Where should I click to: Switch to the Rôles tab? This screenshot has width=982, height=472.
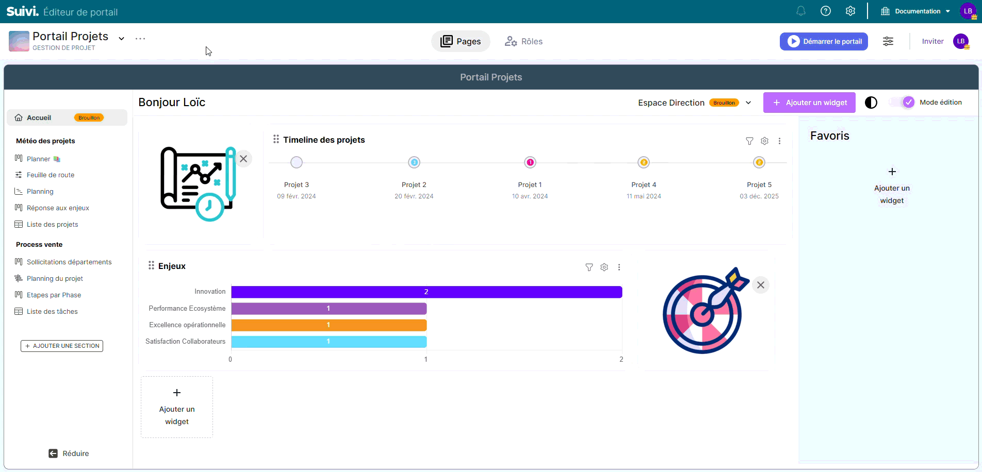click(x=523, y=41)
